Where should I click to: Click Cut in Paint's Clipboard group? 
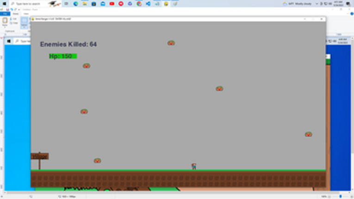click(13, 19)
